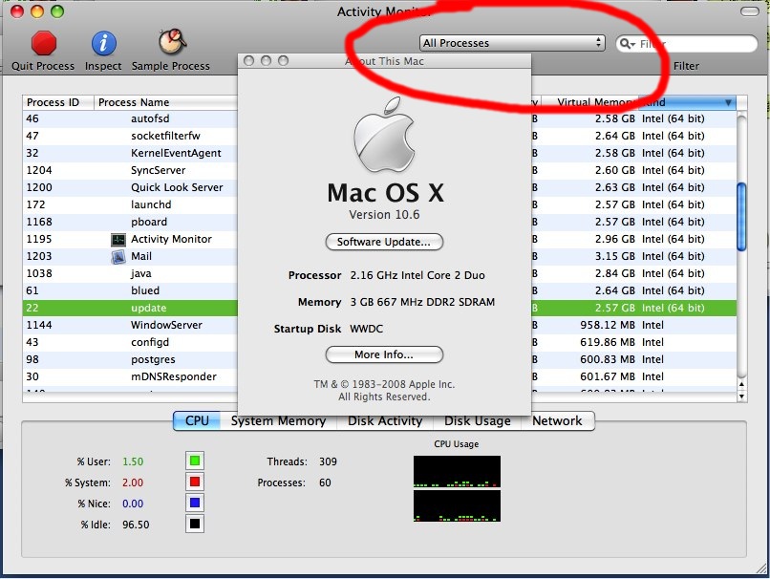The height and width of the screenshot is (579, 770).
Task: Click the toolbar toggle pill button
Action: 749,11
